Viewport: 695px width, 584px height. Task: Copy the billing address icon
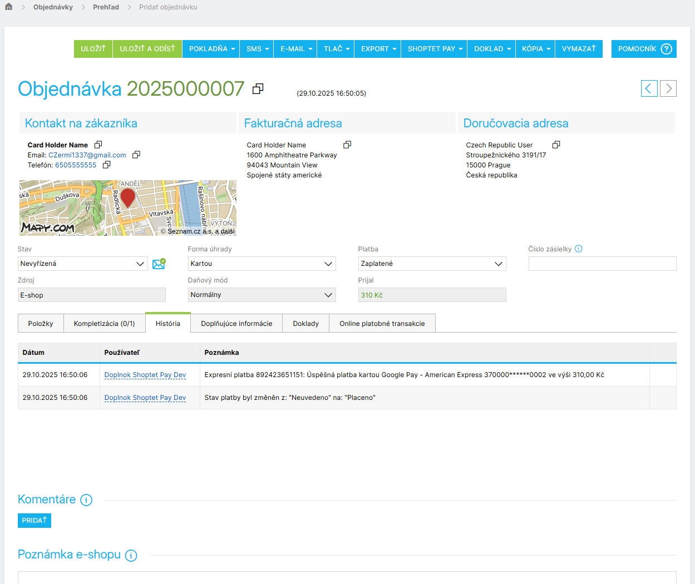tap(347, 145)
